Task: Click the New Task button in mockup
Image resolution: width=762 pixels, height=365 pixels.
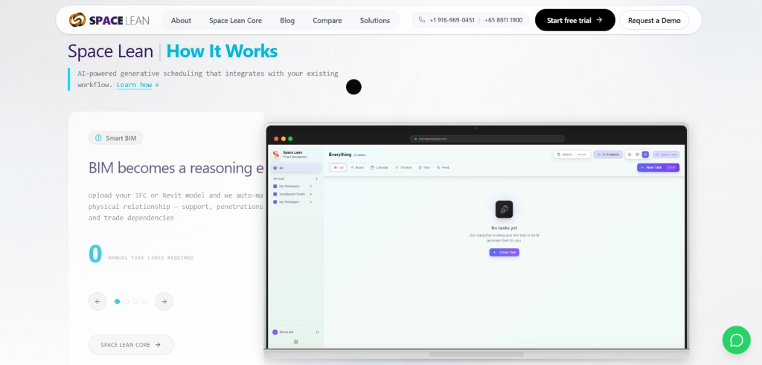Action: [658, 167]
